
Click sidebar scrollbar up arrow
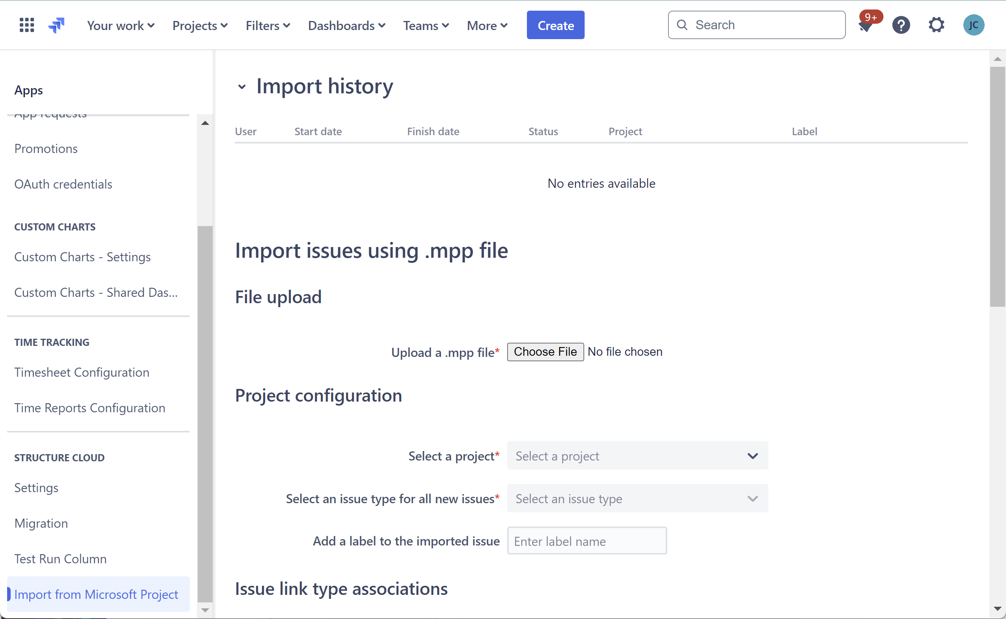[x=205, y=123]
